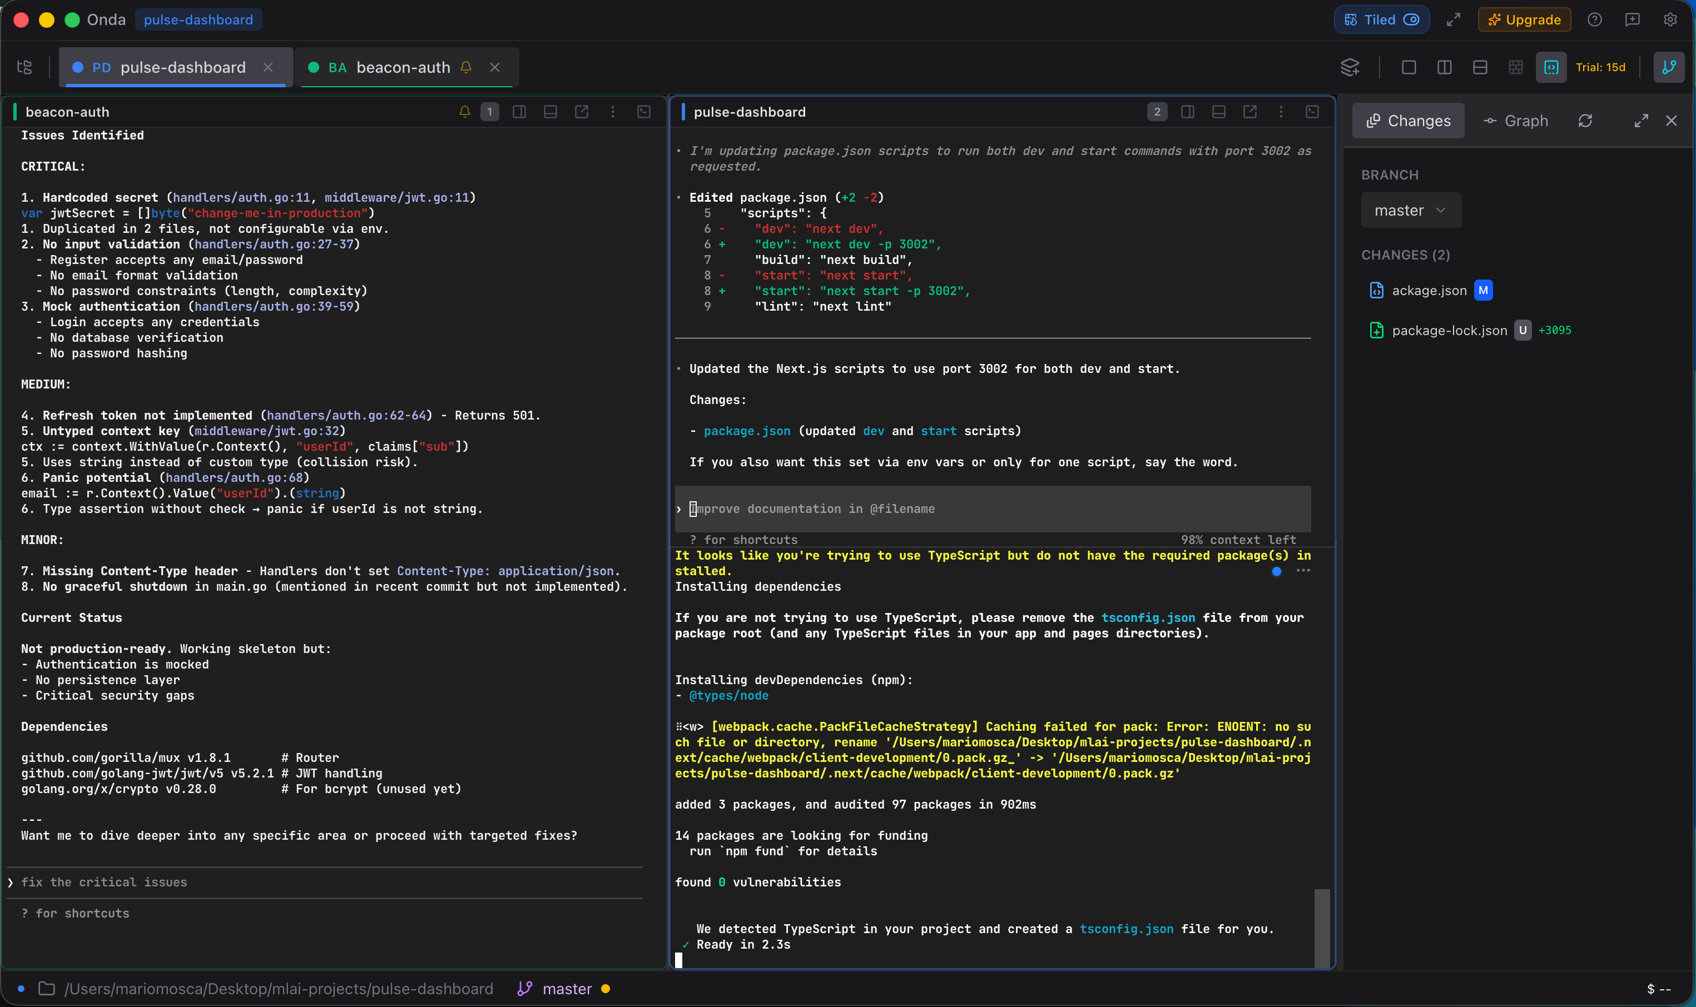Toggle the highlighted code-bracket layout button
Viewport: 1696px width, 1007px height.
click(1551, 67)
